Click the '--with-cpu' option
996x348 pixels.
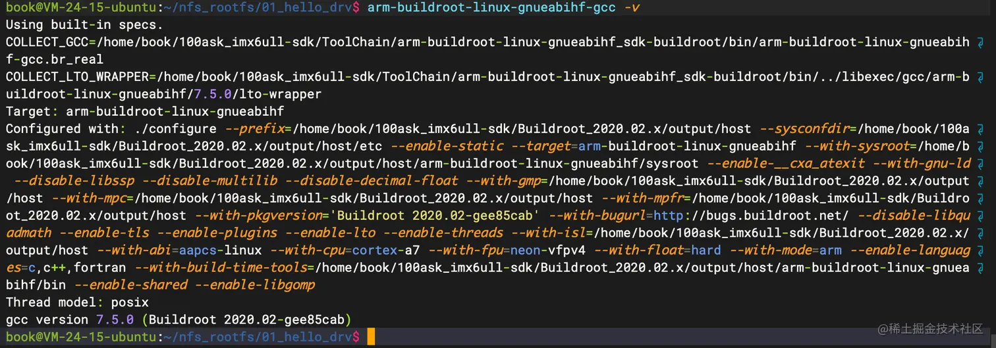(x=307, y=250)
